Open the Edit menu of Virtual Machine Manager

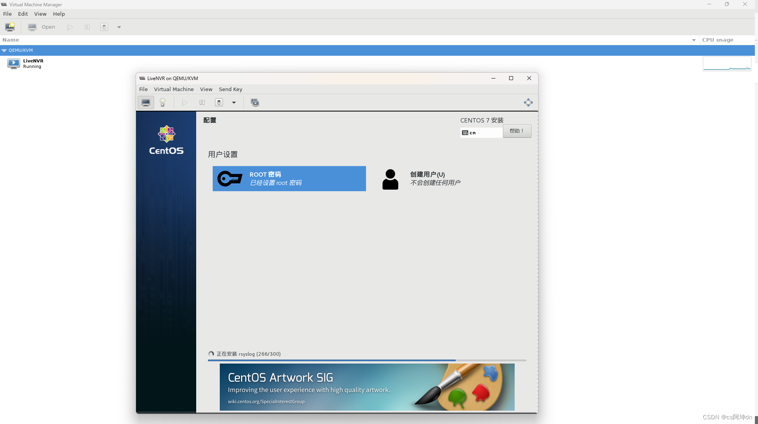click(23, 14)
